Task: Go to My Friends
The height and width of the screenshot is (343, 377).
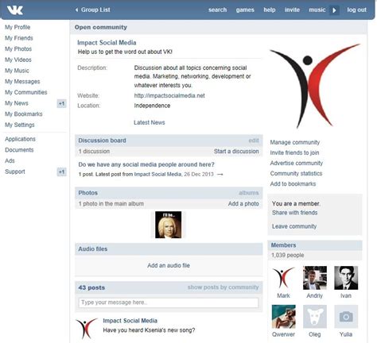Action: 19,38
